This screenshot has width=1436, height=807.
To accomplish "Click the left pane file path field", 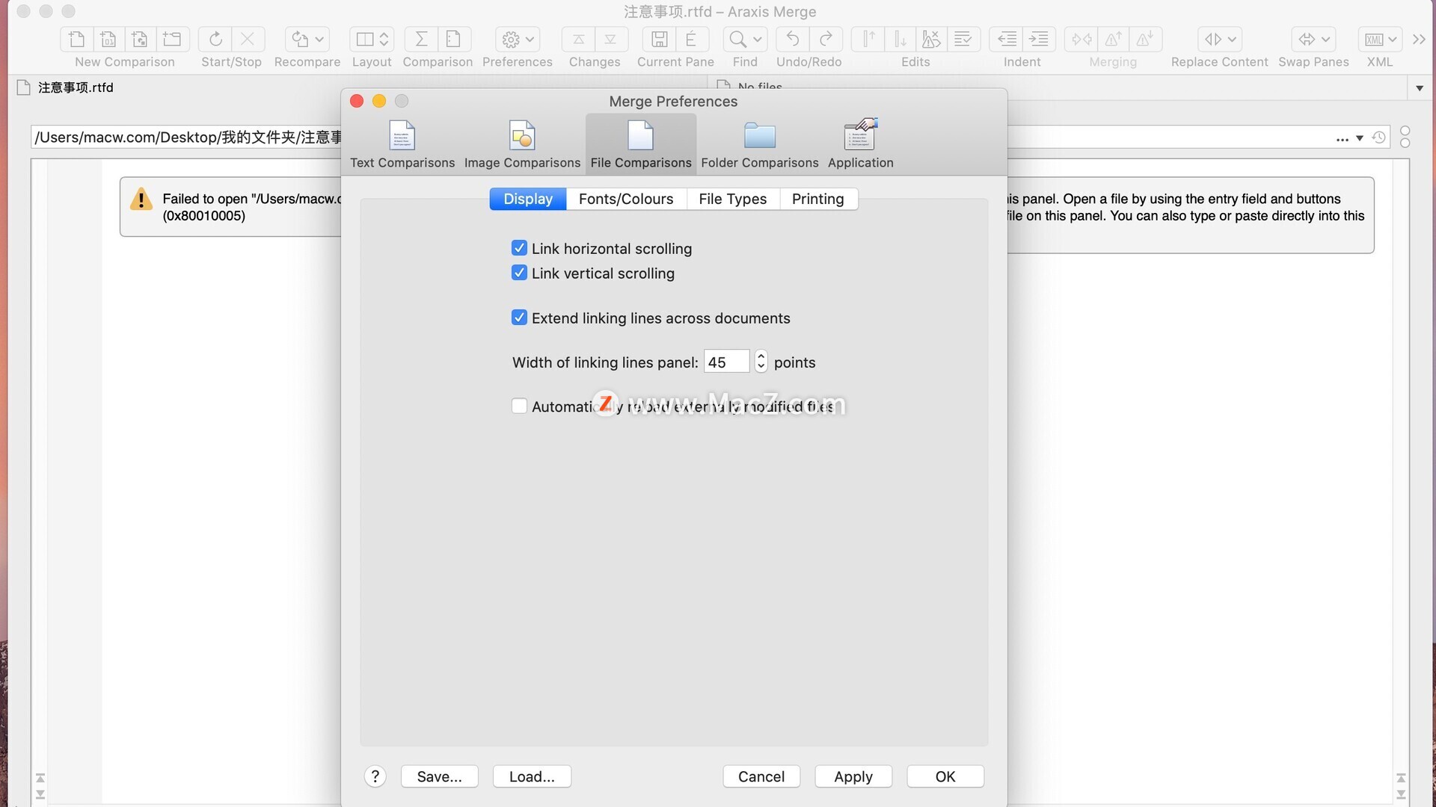I will 186,137.
